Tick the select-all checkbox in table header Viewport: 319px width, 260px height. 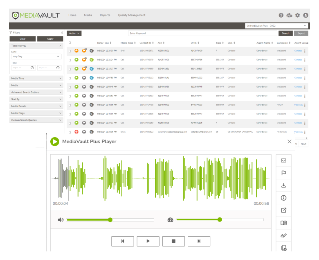click(70, 43)
